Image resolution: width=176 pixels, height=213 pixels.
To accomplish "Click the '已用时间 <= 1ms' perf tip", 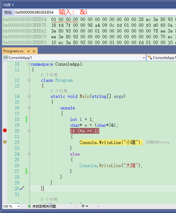I will pos(158,143).
